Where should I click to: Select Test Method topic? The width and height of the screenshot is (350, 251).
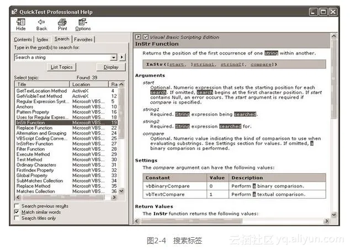pyautogui.click(x=29, y=160)
